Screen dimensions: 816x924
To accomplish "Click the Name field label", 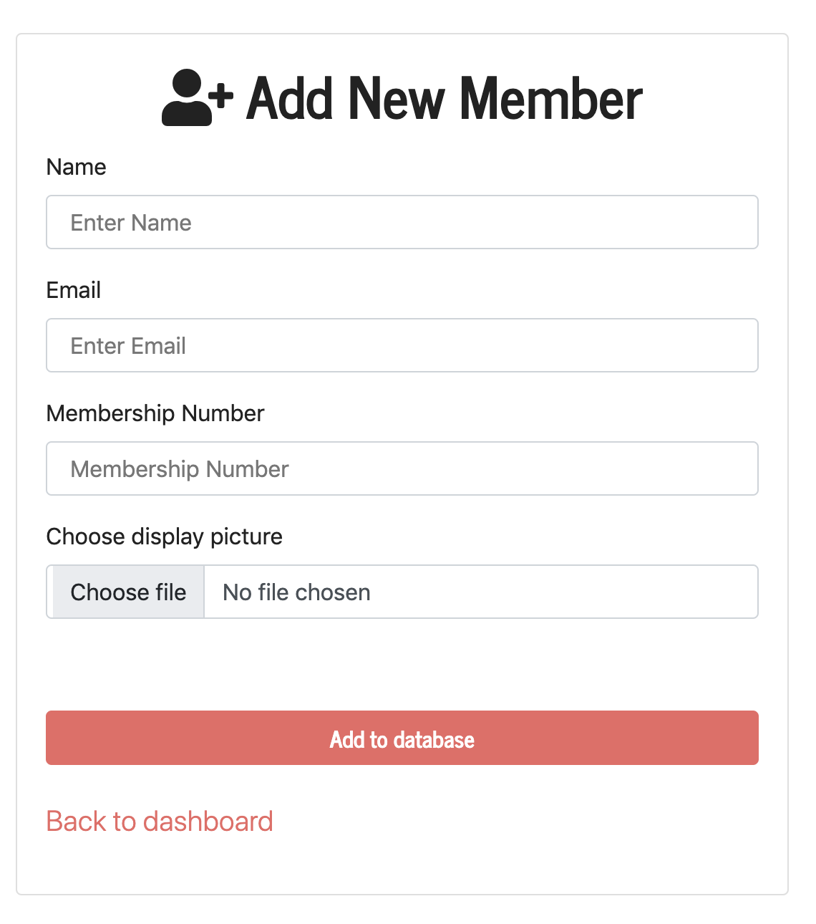I will pos(77,167).
